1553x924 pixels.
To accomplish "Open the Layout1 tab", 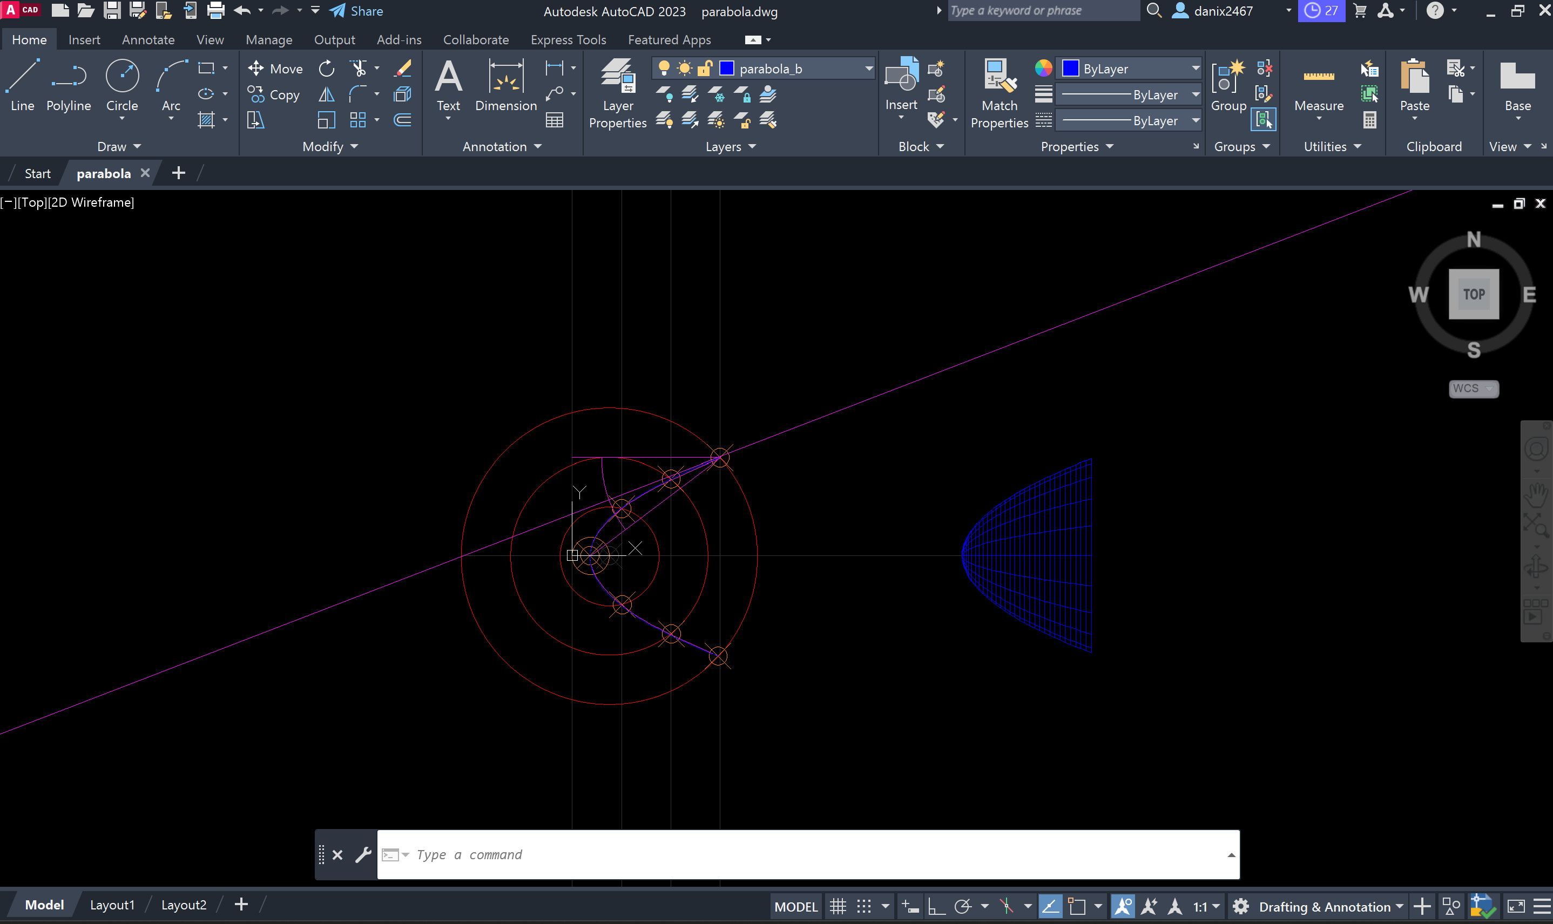I will (x=112, y=905).
